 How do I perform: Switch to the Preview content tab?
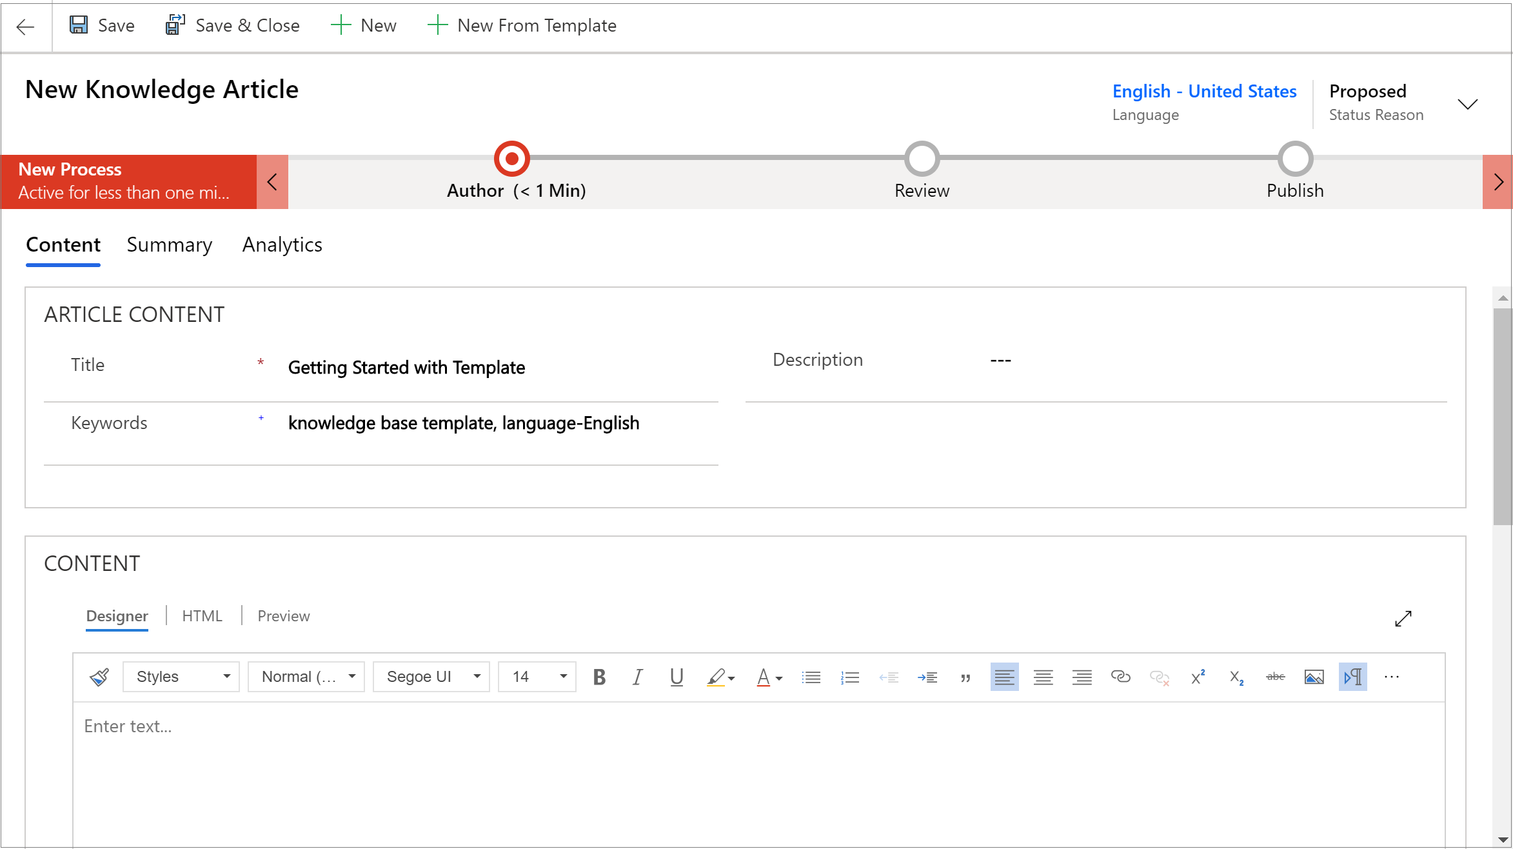point(284,615)
